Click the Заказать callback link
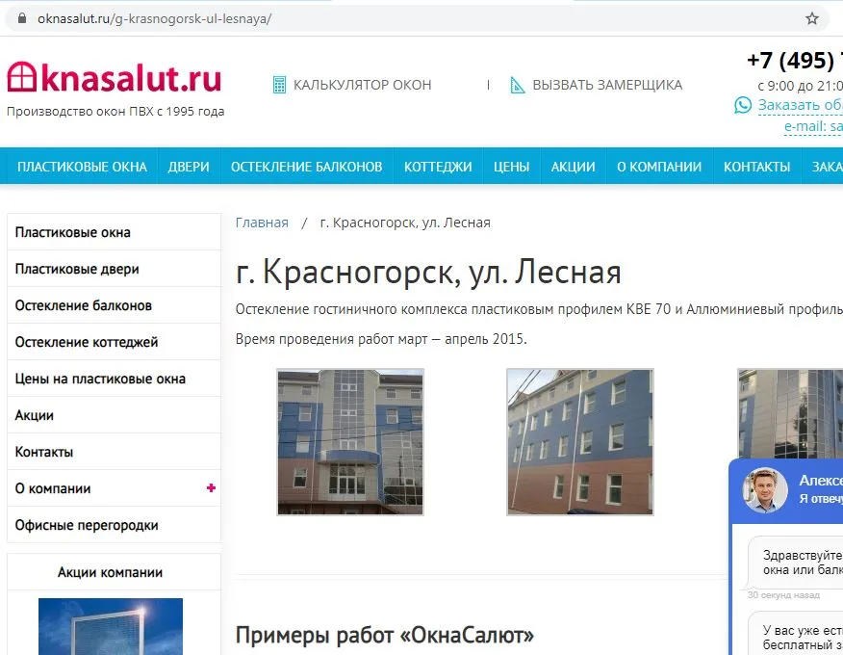Image resolution: width=843 pixels, height=655 pixels. pos(800,105)
